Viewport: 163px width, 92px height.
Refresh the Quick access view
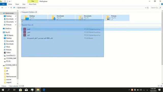click(148, 8)
